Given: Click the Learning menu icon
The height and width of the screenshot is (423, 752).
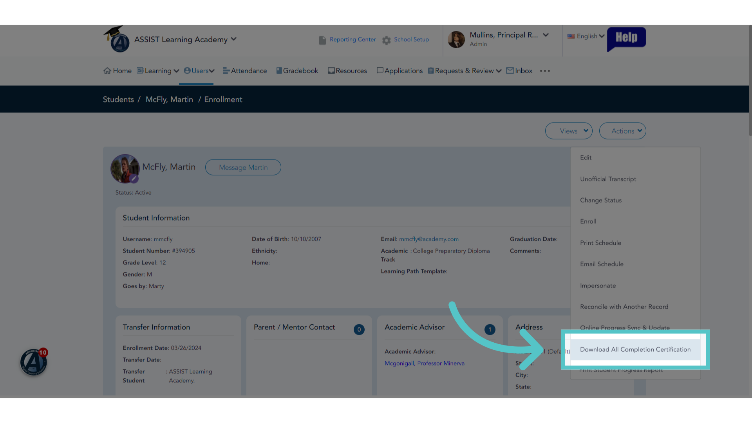Looking at the screenshot, I should [x=140, y=70].
